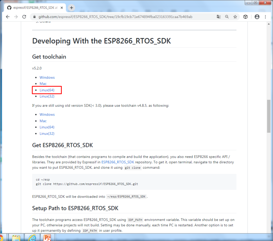The height and width of the screenshot is (241, 273).
Task: Click the browser Forward arrow
Action: (x=16, y=17)
